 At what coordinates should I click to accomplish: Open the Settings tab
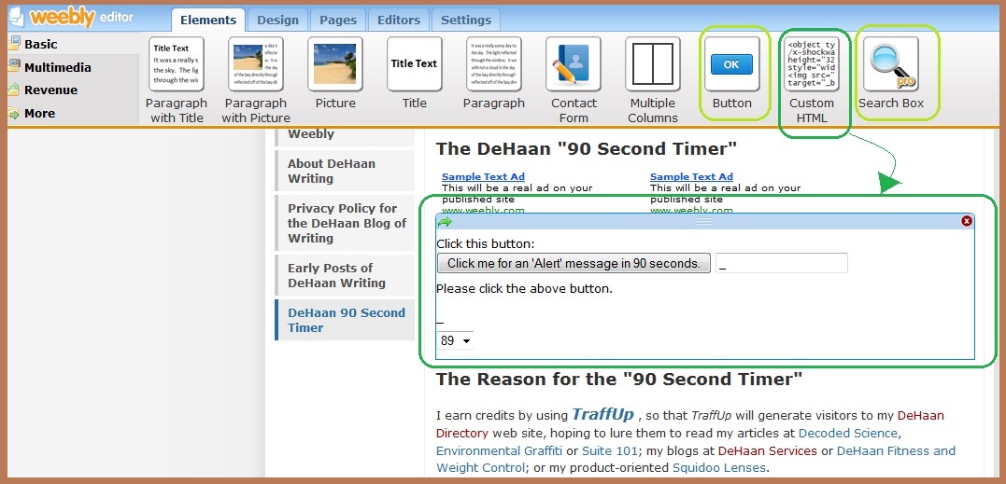click(466, 20)
